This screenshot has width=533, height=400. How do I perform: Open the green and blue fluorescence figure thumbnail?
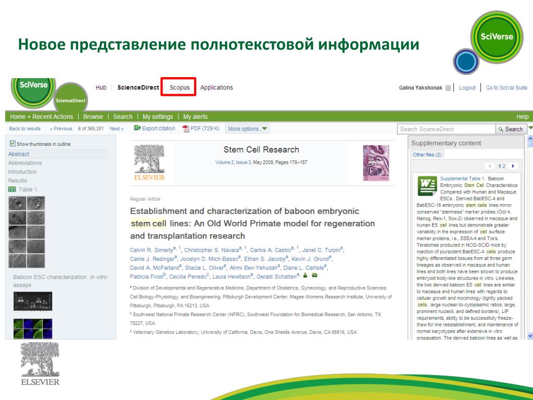tap(33, 329)
